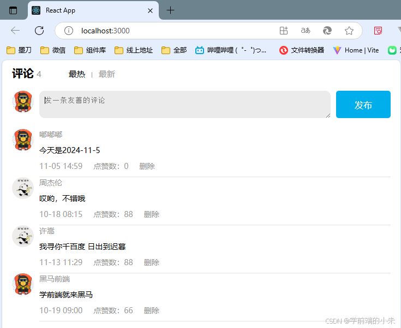
Task: Reload the localhost page
Action: click(x=39, y=31)
